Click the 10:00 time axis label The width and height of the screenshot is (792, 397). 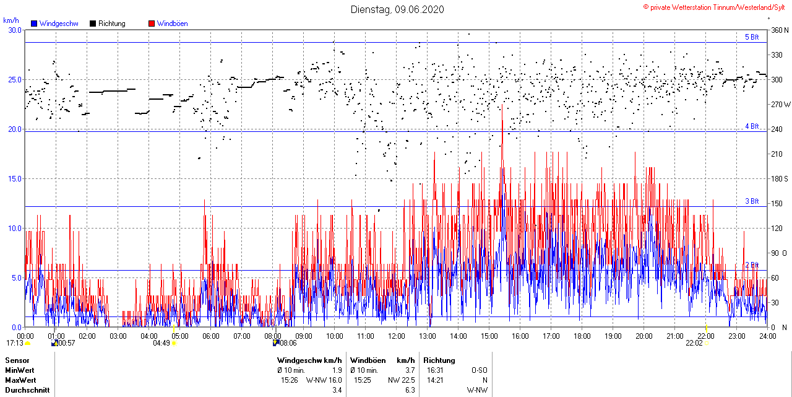coord(335,336)
